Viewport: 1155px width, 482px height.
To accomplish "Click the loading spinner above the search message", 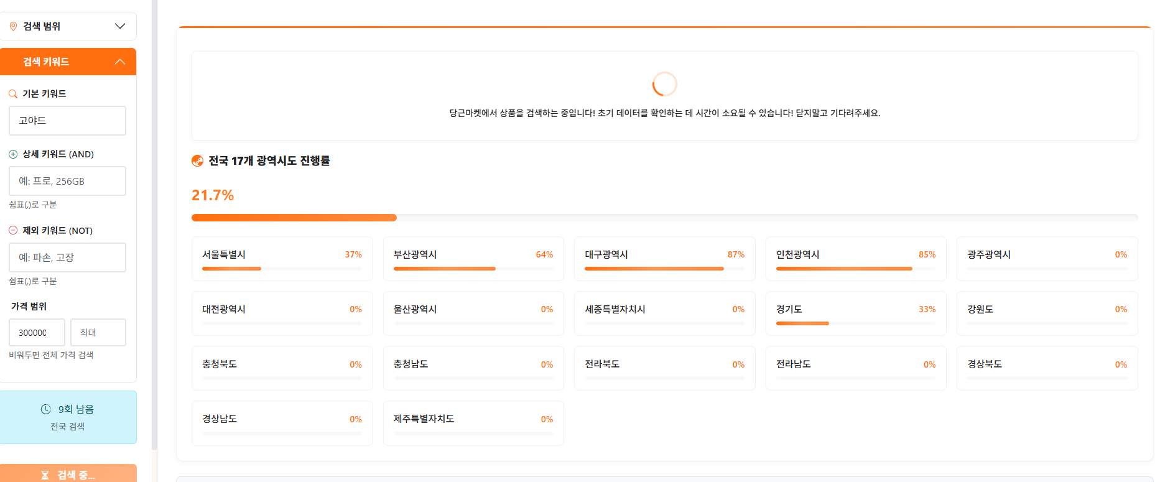I will 664,83.
